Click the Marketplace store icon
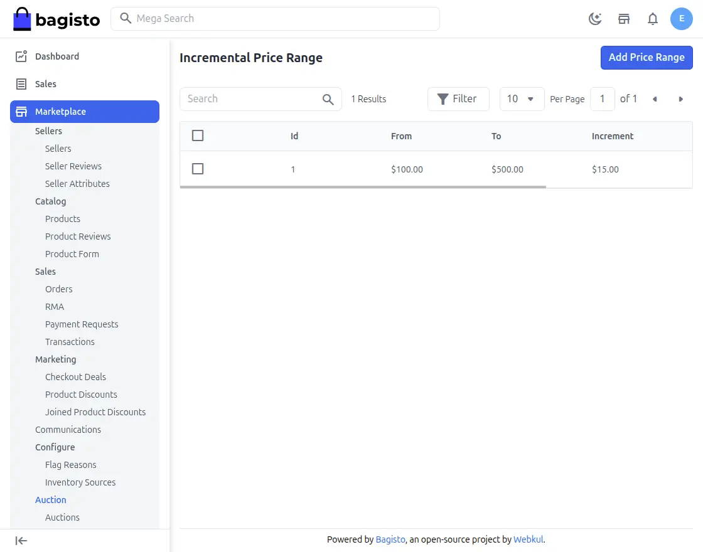The width and height of the screenshot is (703, 552). pyautogui.click(x=21, y=112)
